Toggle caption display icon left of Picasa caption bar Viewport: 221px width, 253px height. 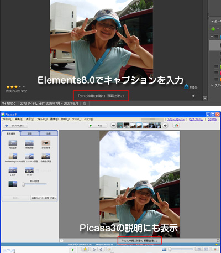pyautogui.click(x=62, y=241)
